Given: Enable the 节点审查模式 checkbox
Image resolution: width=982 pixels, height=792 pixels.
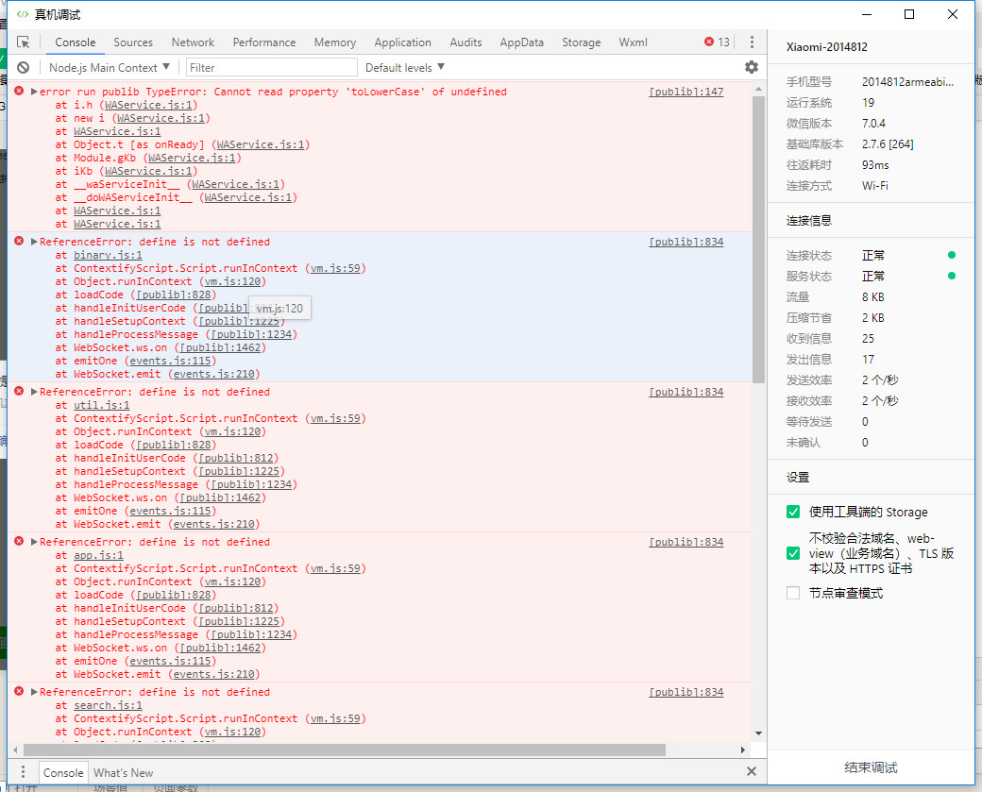Looking at the screenshot, I should [793, 593].
